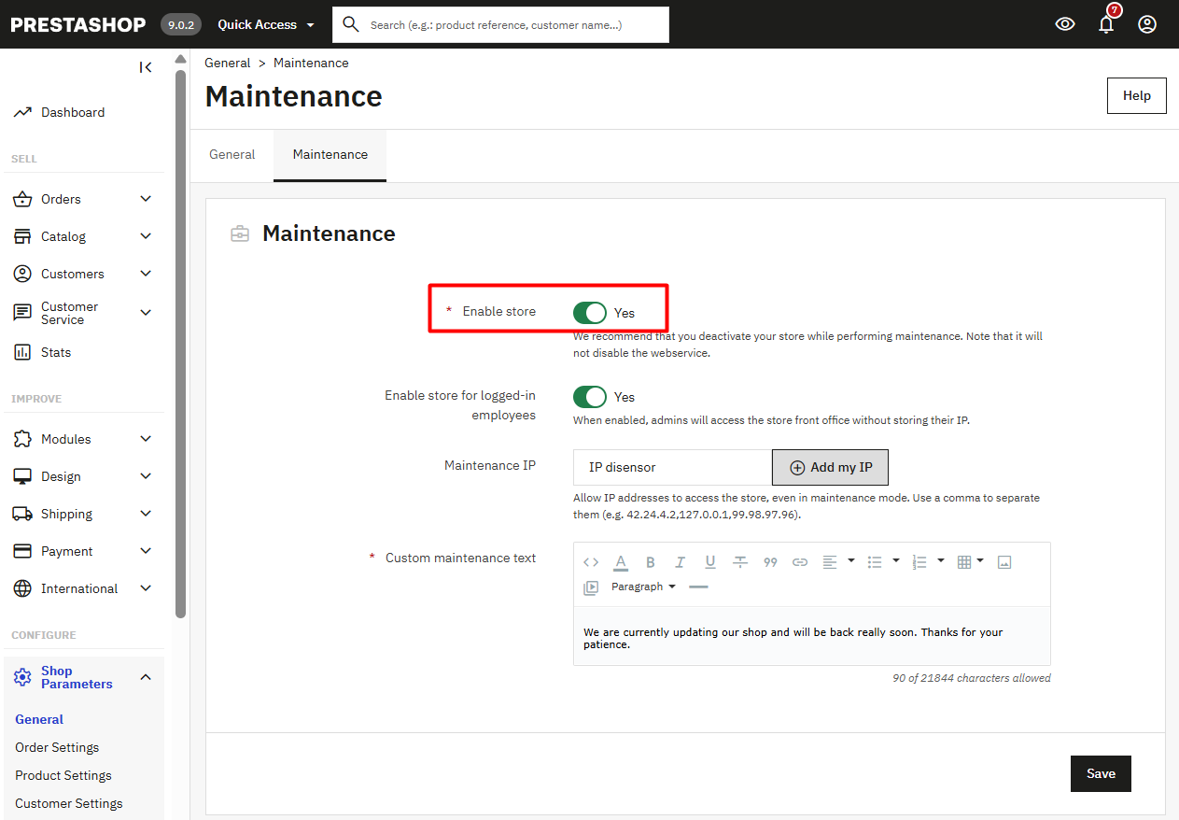Switch to the General tab

pos(232,155)
